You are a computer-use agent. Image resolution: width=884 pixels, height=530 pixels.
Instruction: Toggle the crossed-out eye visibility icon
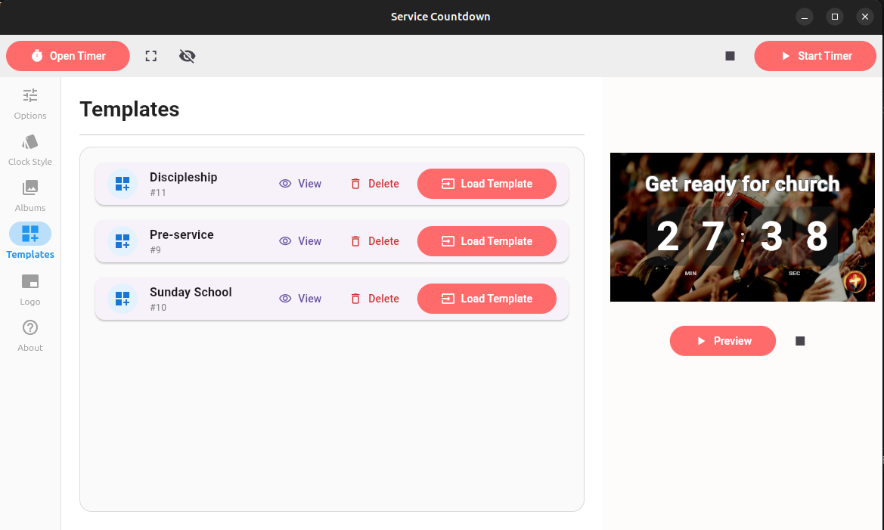click(188, 56)
